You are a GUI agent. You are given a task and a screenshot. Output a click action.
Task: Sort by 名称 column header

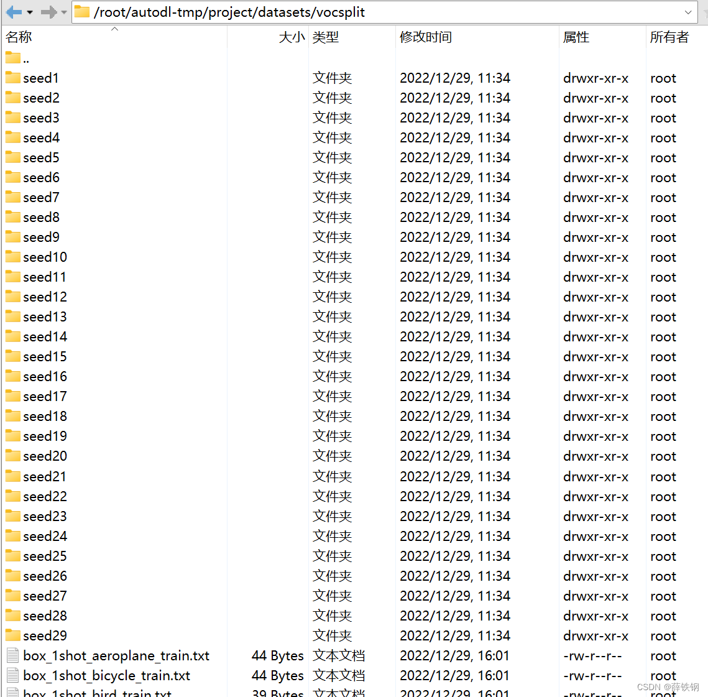pyautogui.click(x=115, y=37)
